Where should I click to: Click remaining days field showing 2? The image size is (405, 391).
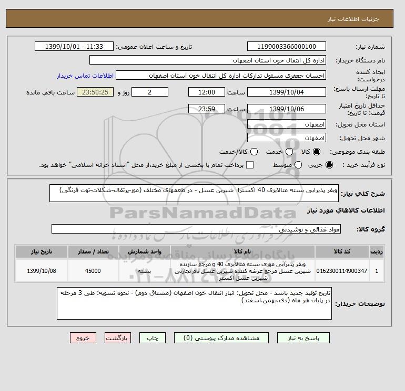tap(150, 92)
